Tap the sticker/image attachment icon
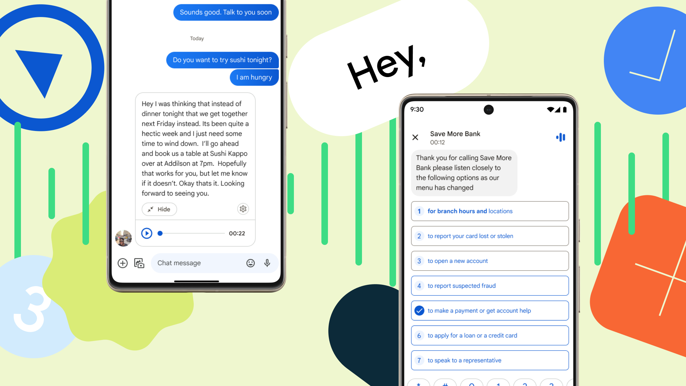686x386 pixels. pos(139,263)
